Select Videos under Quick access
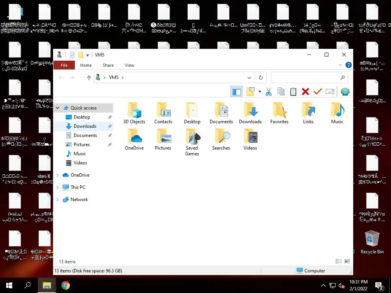Screen dimensions: 391x293 pos(80,163)
